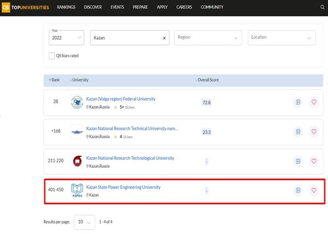
Task: Open the Prepare menu
Action: (x=140, y=7)
